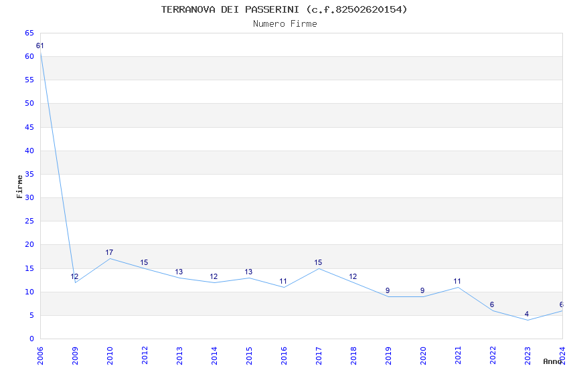The width and height of the screenshot is (569, 368).
Task: Click the y-axis value 50
Action: tap(29, 103)
